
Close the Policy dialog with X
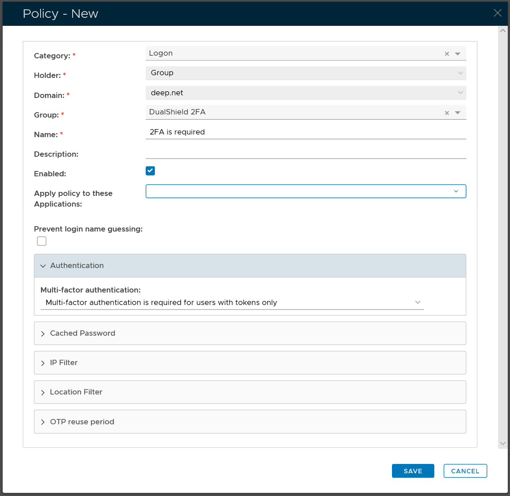[498, 13]
